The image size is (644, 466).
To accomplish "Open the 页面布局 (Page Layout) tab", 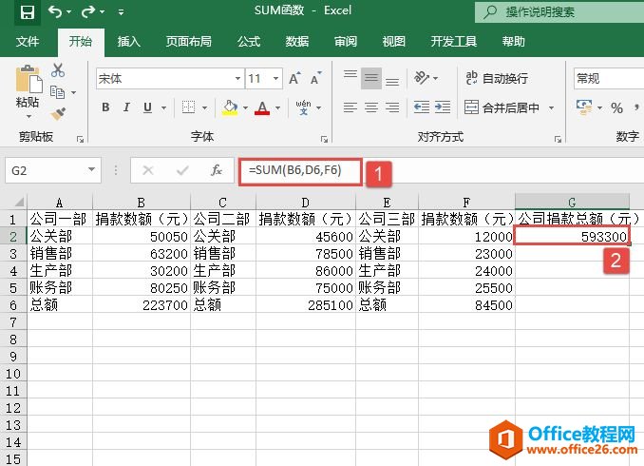I will 189,41.
